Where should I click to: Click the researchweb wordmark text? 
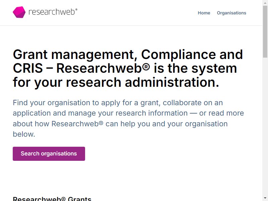53,12
